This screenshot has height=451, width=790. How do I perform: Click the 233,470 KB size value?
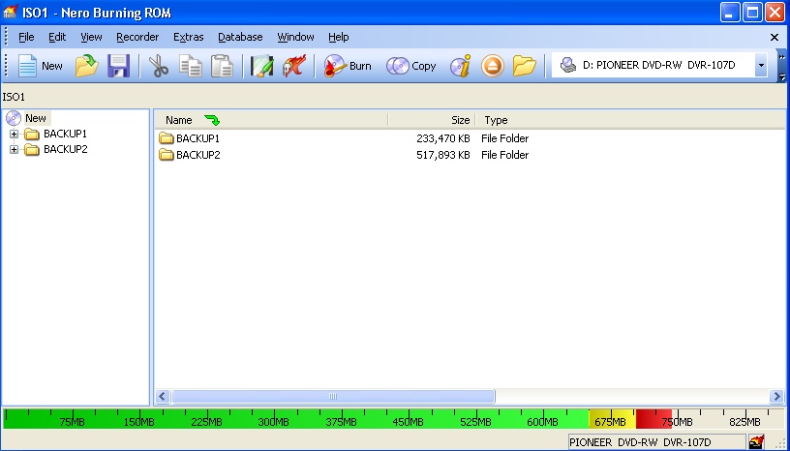coord(443,138)
